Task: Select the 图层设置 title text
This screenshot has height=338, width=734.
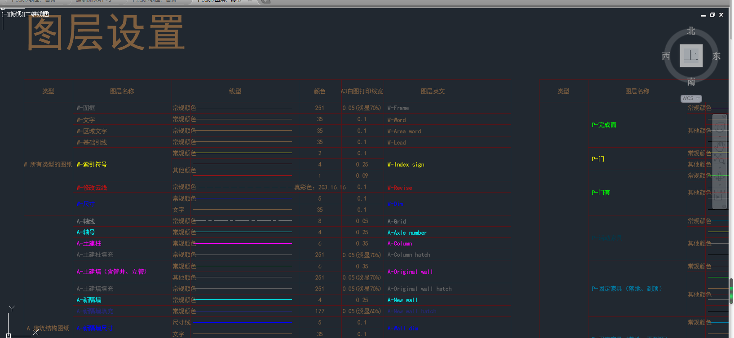Action: click(x=106, y=32)
